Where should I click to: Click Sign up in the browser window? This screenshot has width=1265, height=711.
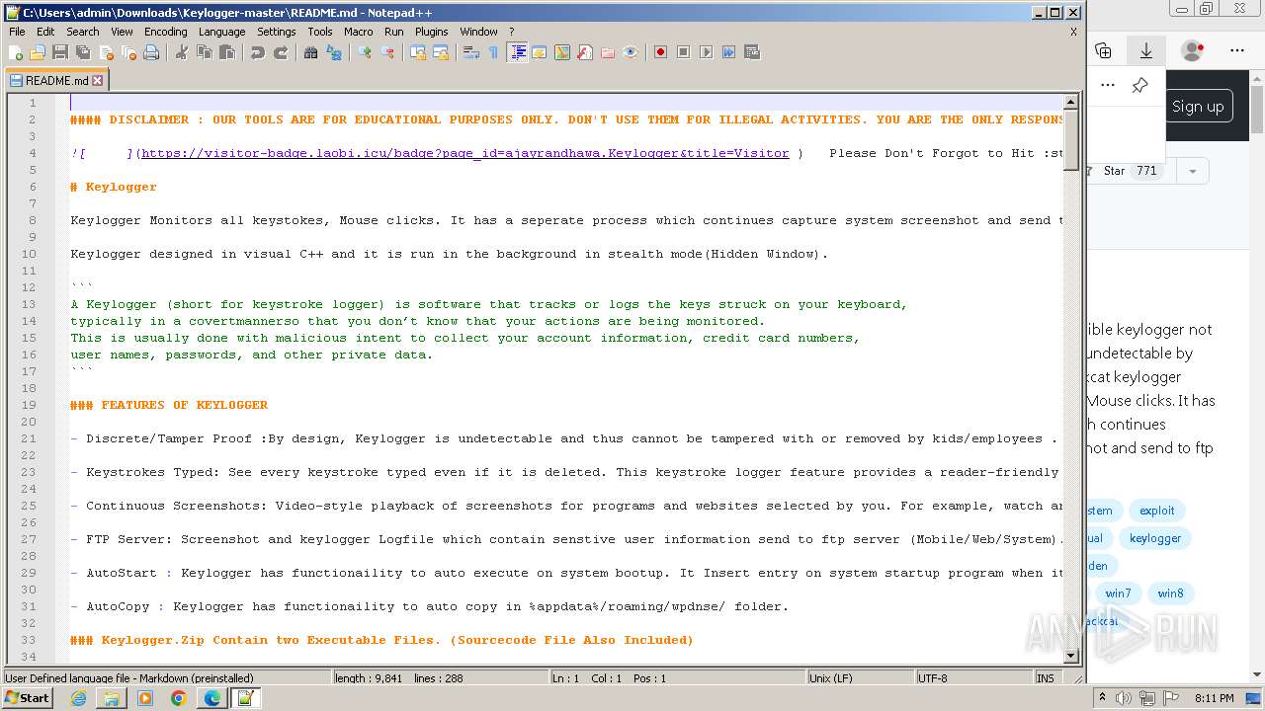(1197, 107)
